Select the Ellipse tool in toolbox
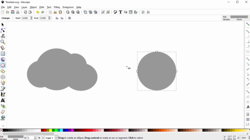250x140 pixels. [3, 65]
